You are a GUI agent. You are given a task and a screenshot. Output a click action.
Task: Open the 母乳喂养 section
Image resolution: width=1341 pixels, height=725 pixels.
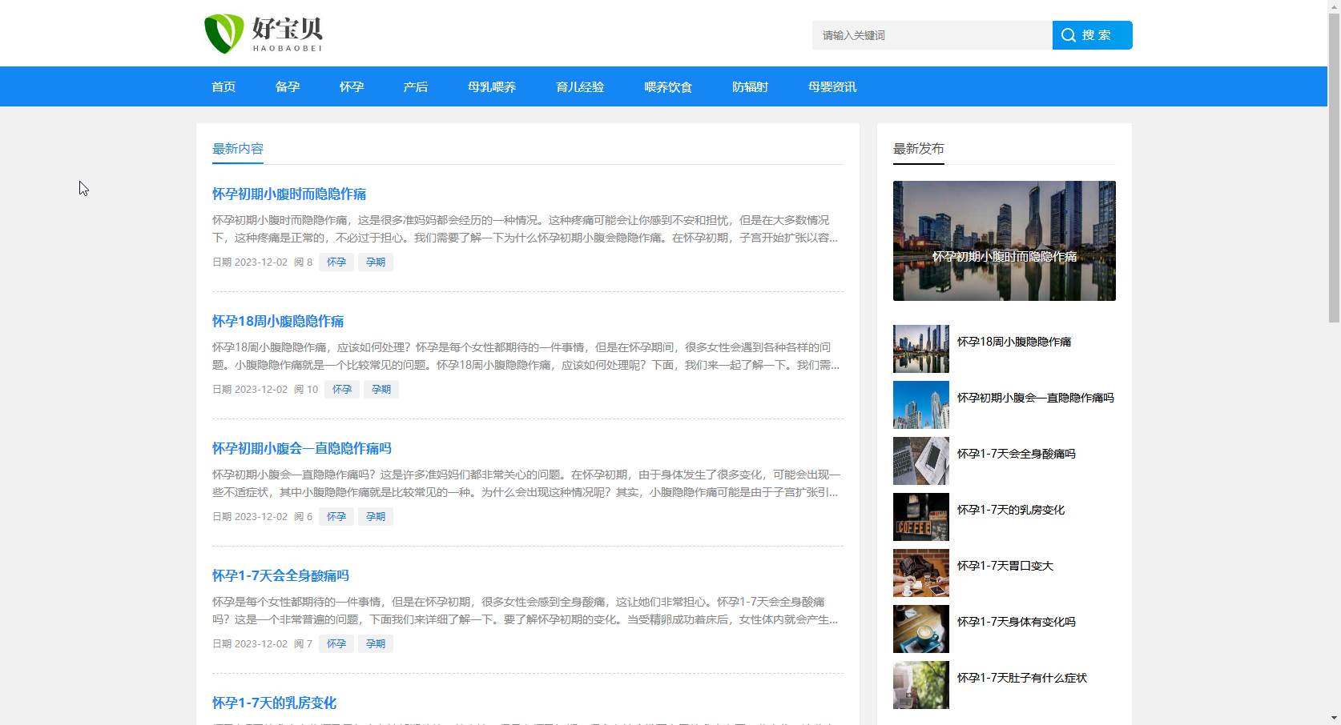pos(492,86)
